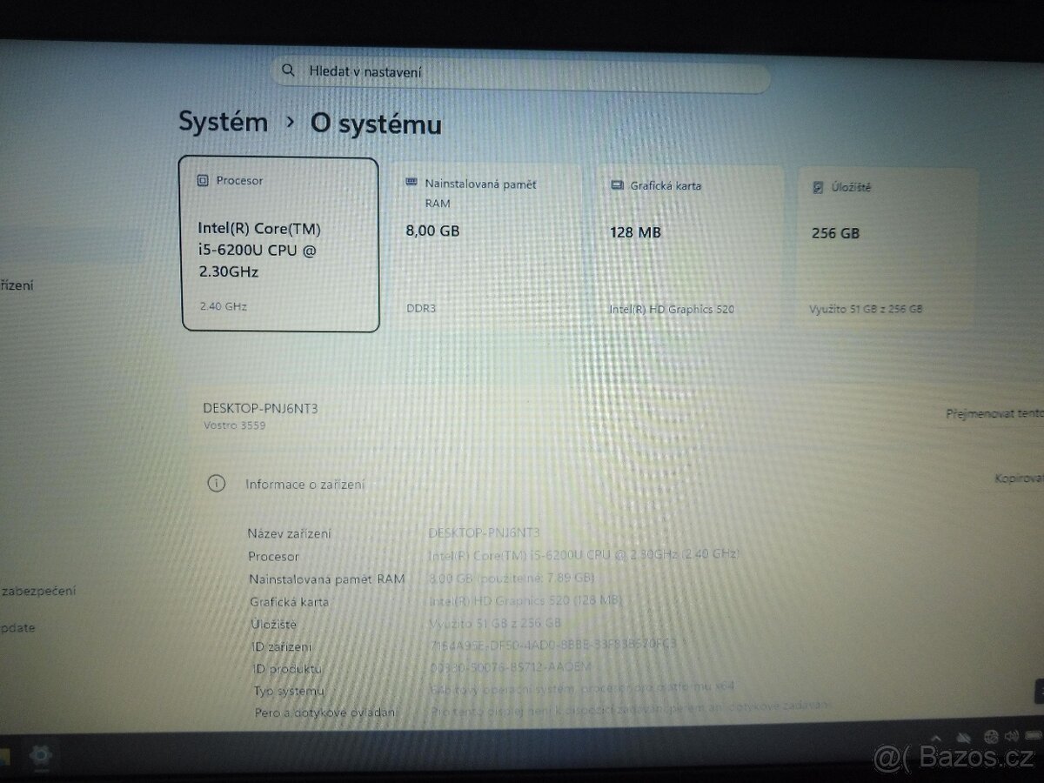Click the 256 GB value in the Úložiště card

835,233
